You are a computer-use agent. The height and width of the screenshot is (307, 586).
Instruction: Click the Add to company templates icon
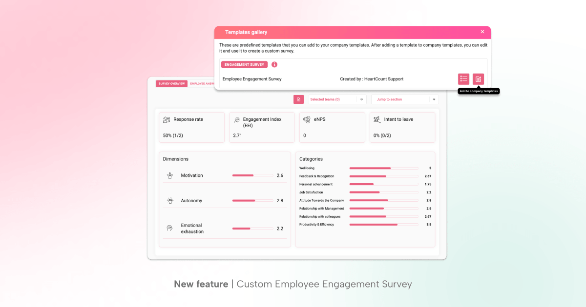tap(478, 78)
